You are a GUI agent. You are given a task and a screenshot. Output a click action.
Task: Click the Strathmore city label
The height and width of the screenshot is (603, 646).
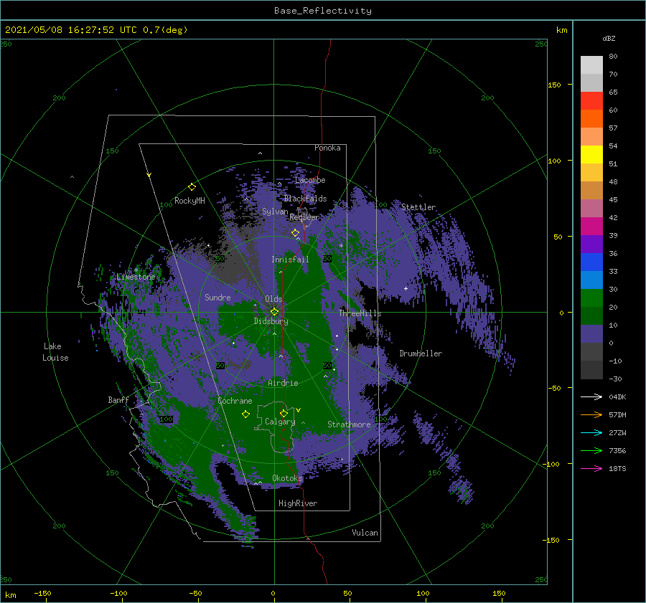click(349, 424)
